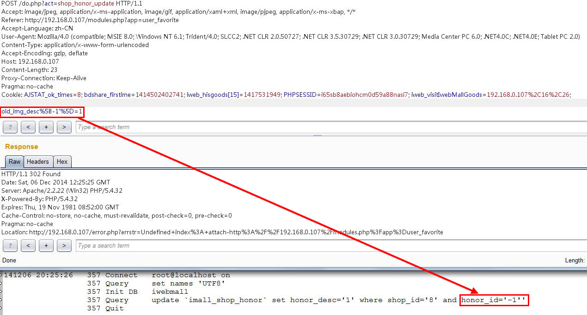Go to previous match in response search
The width and height of the screenshot is (587, 315).
coord(28,245)
